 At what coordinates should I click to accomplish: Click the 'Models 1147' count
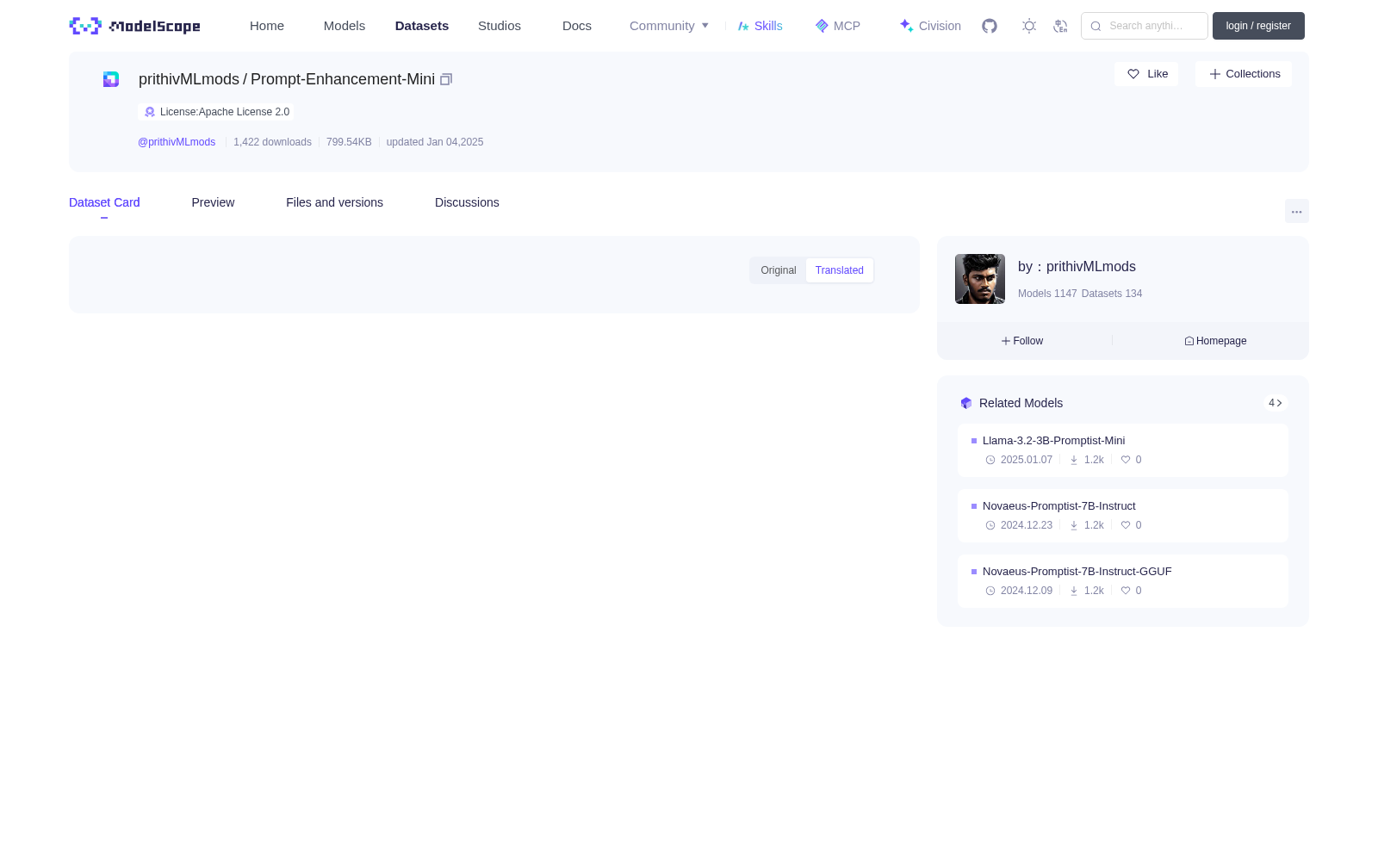(1047, 294)
